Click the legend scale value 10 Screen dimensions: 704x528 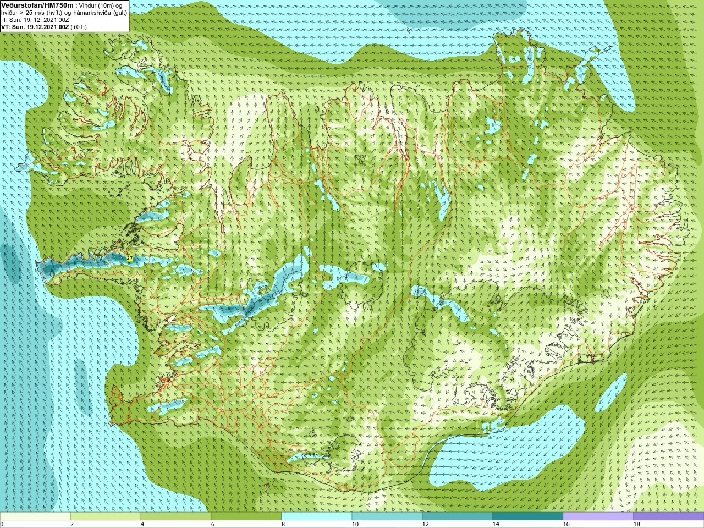tap(355, 525)
